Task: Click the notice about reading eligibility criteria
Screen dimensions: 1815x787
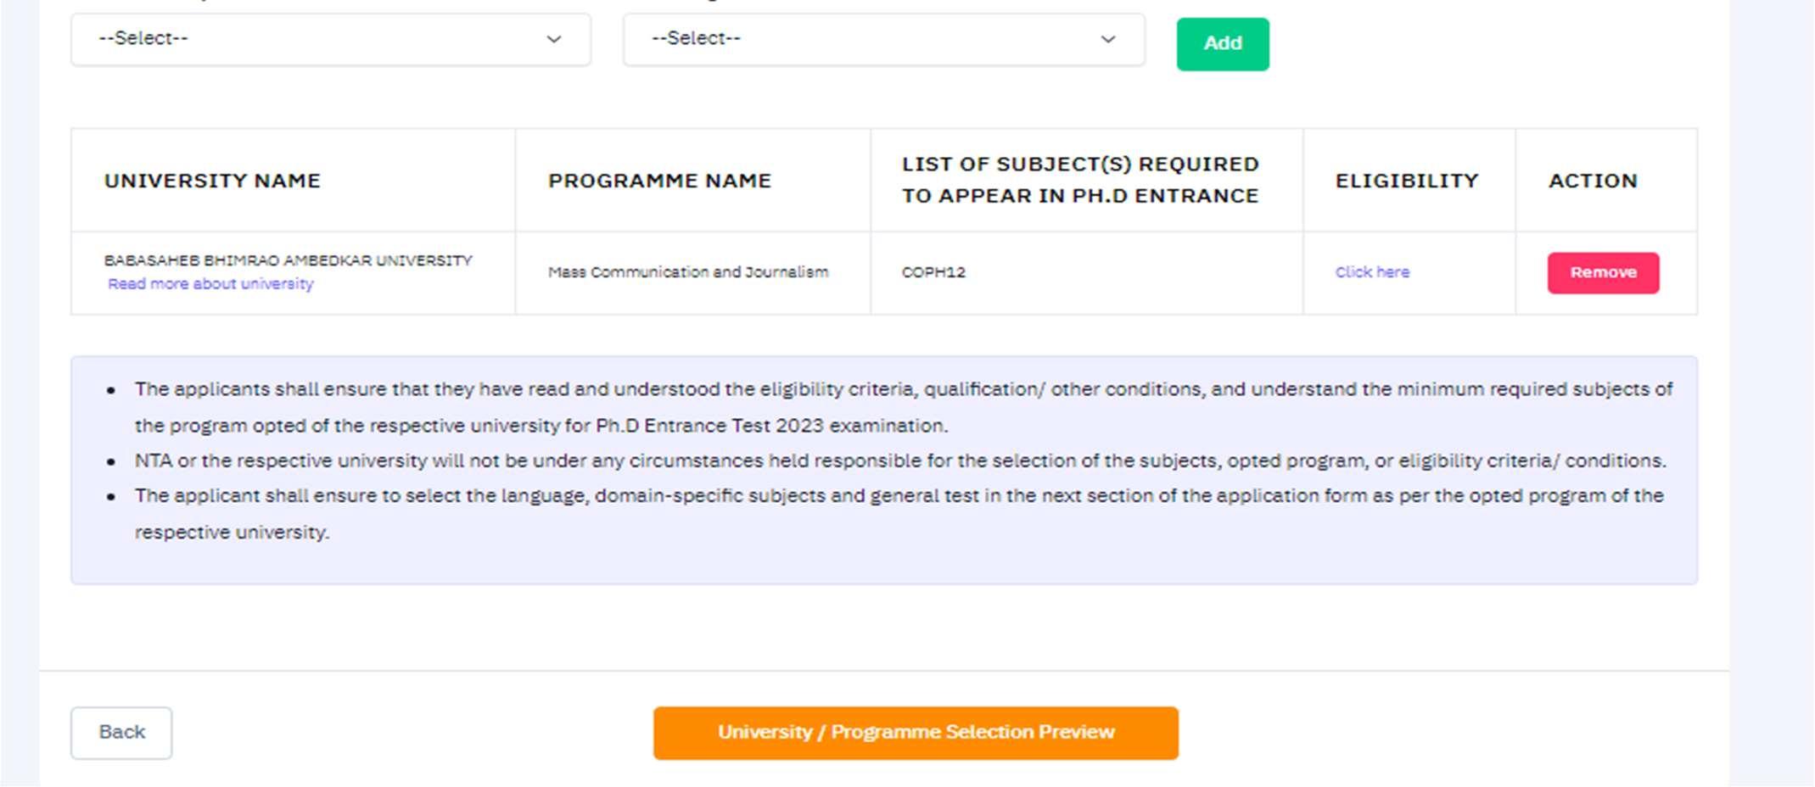Action: click(x=903, y=407)
